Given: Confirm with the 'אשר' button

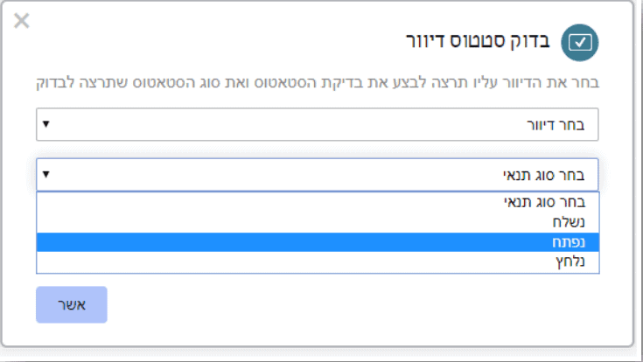Looking at the screenshot, I should pos(72,304).
